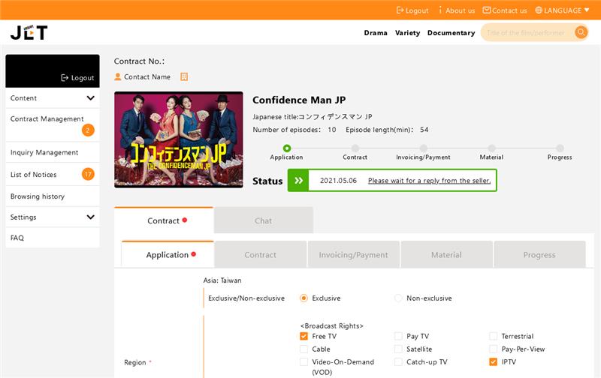Click the green double-arrow status icon
Image resolution: width=601 pixels, height=378 pixels.
tap(298, 181)
